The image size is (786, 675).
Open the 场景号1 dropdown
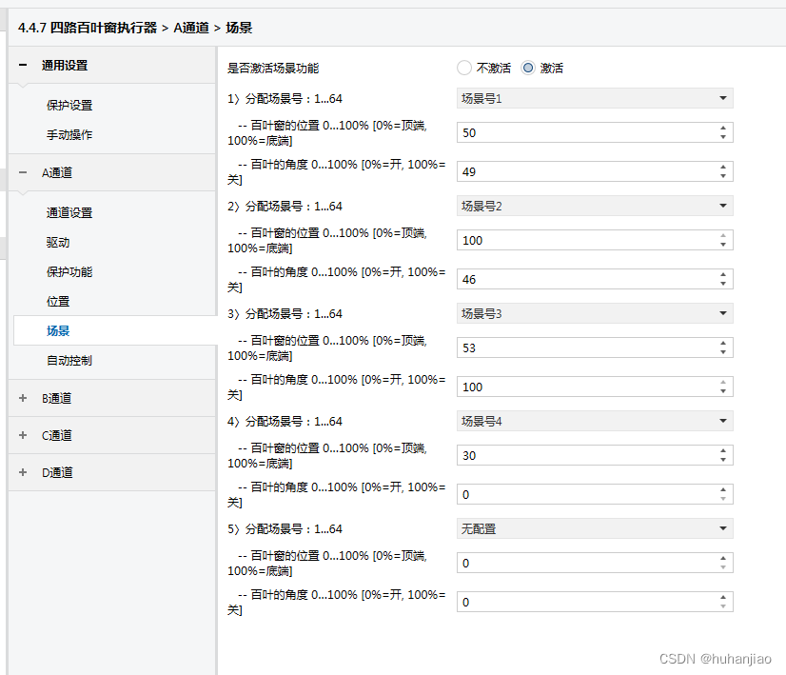click(x=594, y=99)
